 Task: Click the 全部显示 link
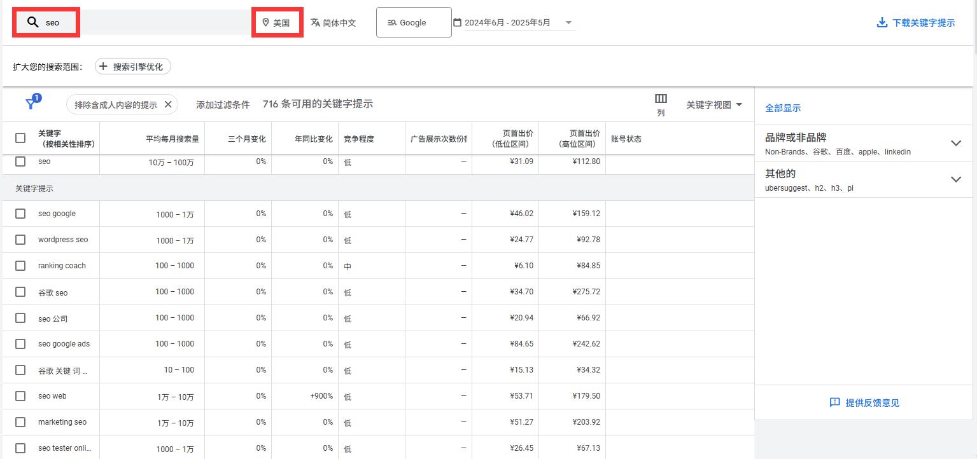pyautogui.click(x=782, y=107)
